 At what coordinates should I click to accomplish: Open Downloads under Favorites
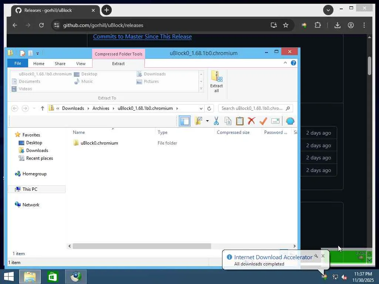tap(37, 151)
